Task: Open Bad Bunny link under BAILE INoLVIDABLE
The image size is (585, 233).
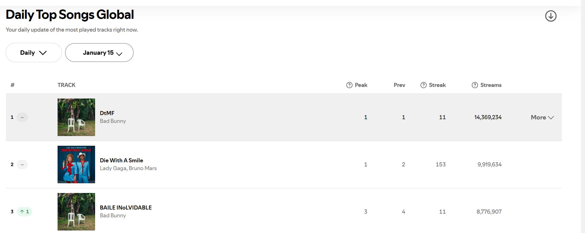Action: tap(113, 215)
